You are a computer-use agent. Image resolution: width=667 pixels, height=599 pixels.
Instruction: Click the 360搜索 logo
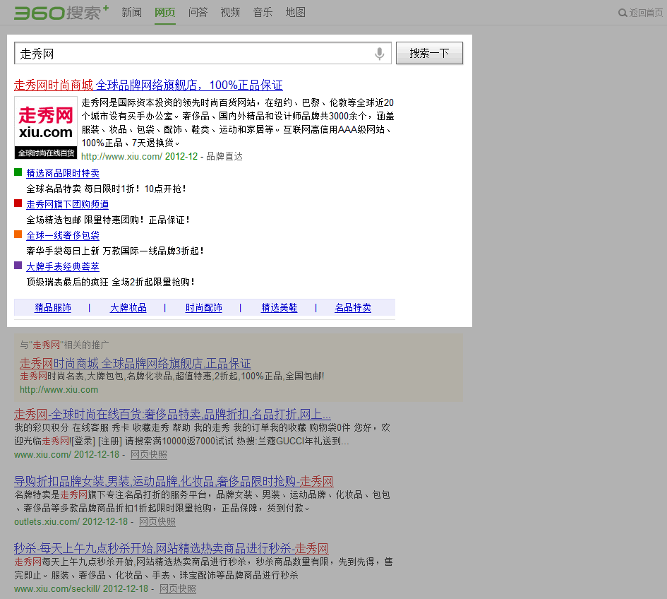coord(61,12)
